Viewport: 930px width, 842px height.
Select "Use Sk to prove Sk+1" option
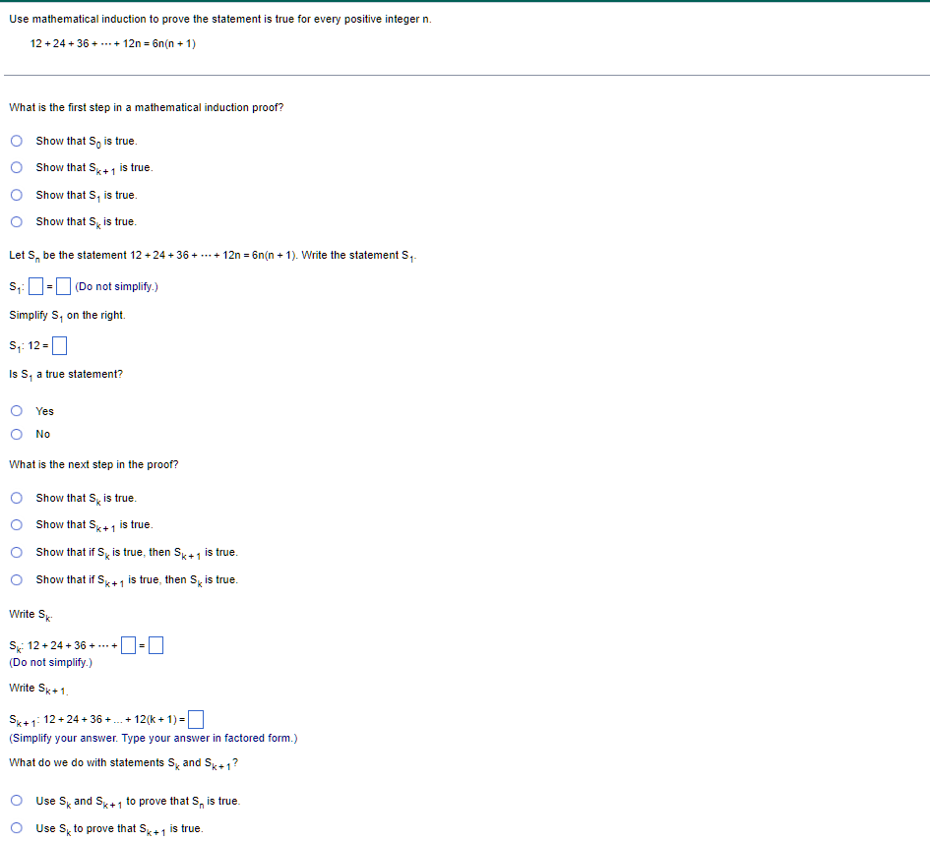(x=17, y=828)
